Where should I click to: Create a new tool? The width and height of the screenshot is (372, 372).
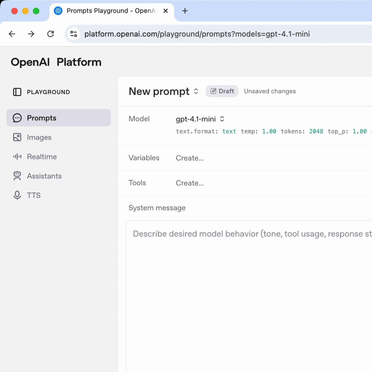[190, 183]
